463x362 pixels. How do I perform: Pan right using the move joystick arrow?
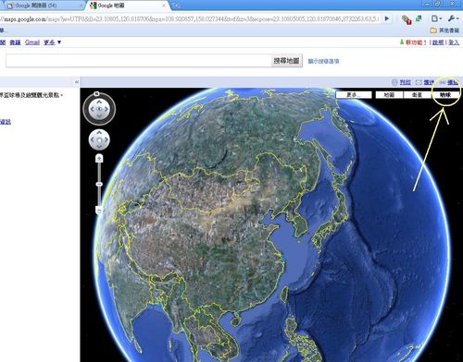(106, 139)
